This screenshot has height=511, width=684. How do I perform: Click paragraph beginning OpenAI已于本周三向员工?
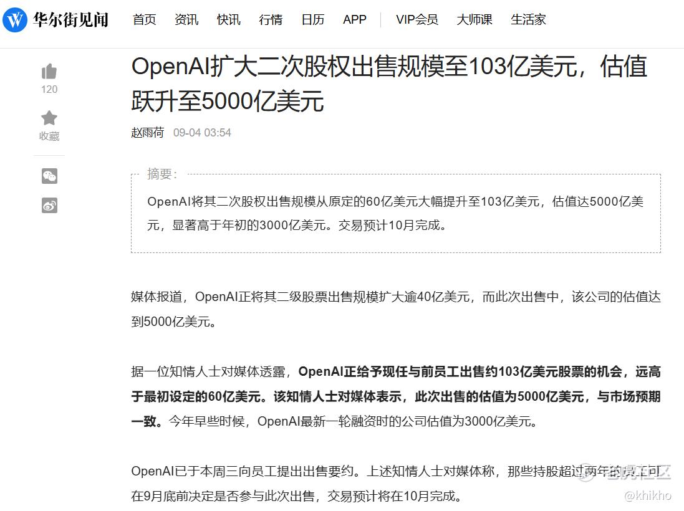click(396, 484)
